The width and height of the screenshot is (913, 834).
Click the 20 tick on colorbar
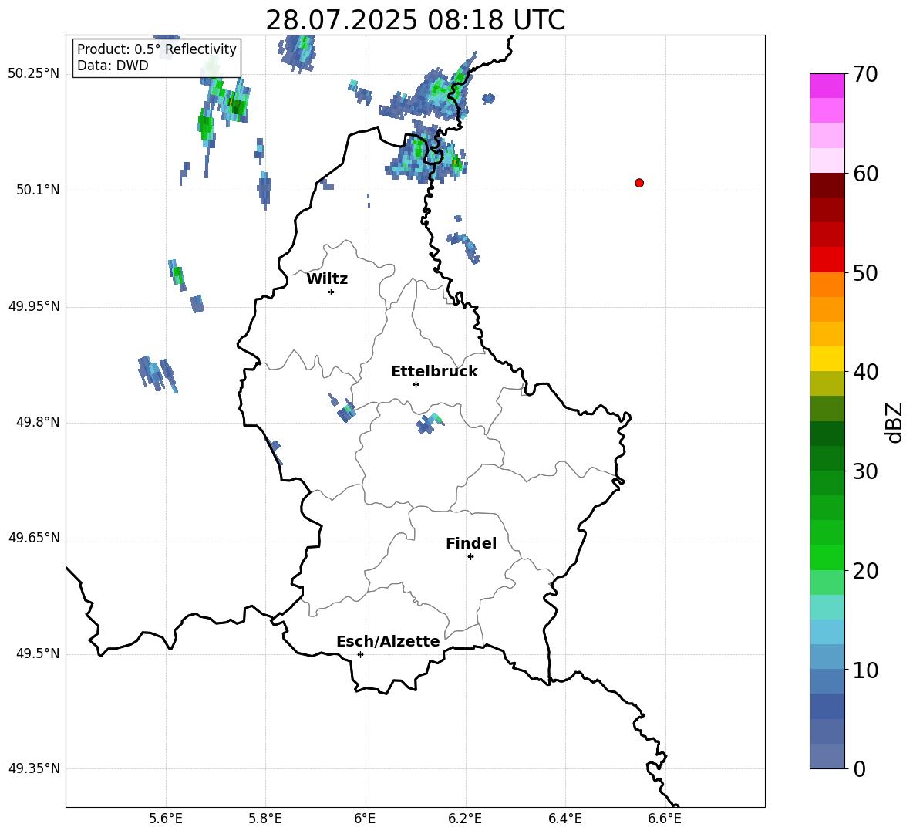click(x=865, y=571)
